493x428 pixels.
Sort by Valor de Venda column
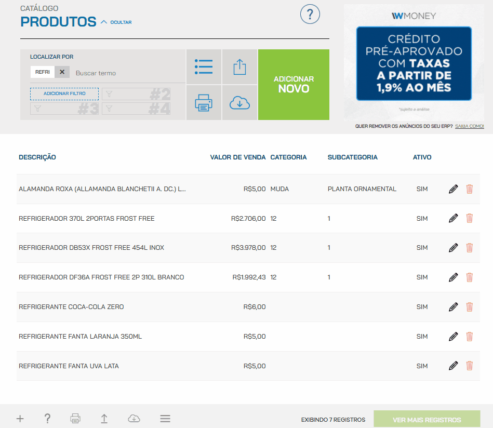237,157
